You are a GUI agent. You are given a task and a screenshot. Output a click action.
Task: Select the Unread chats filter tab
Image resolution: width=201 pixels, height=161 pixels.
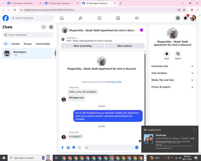click(15, 44)
